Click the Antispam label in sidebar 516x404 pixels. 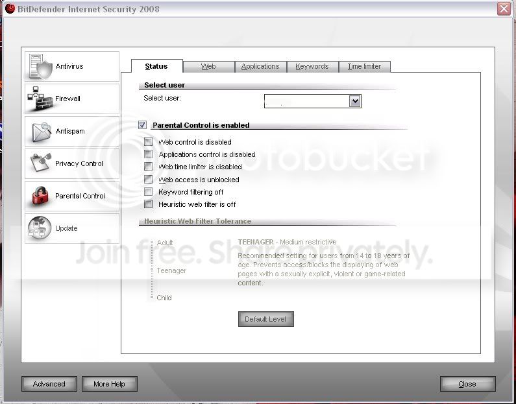[x=70, y=131]
